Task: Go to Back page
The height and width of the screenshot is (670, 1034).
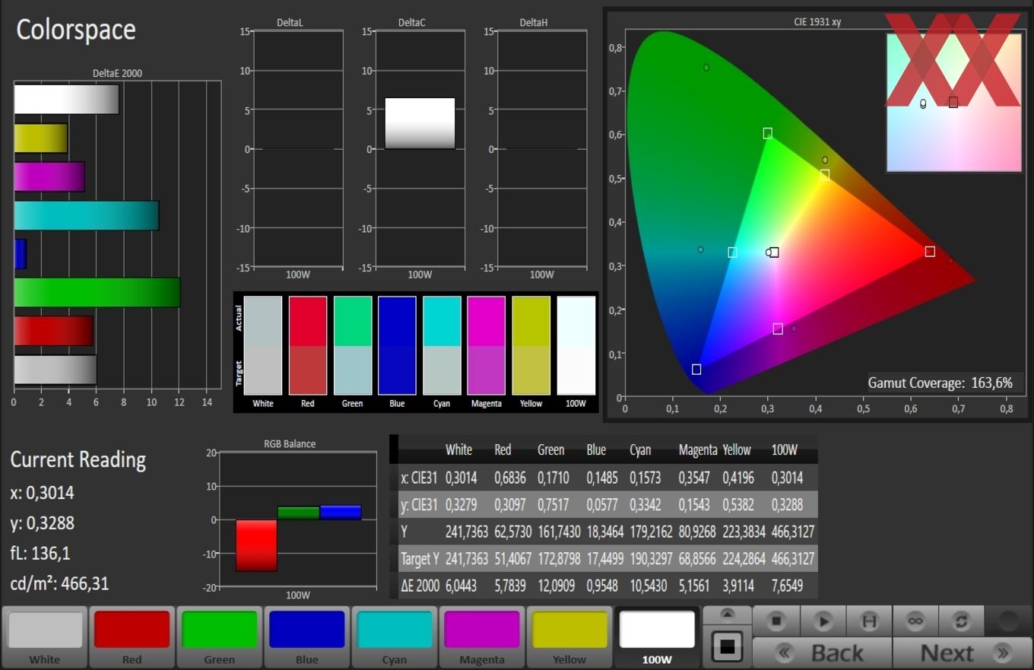Action: [x=822, y=653]
